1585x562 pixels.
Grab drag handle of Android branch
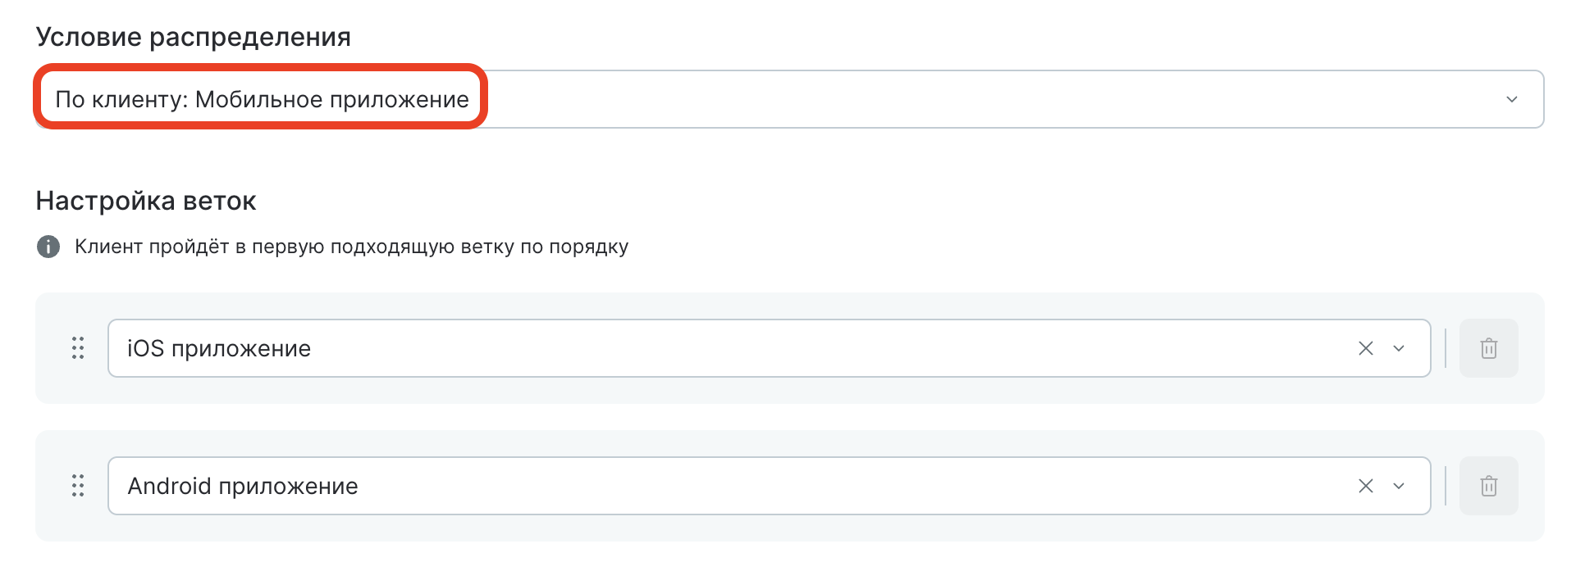[x=78, y=486]
